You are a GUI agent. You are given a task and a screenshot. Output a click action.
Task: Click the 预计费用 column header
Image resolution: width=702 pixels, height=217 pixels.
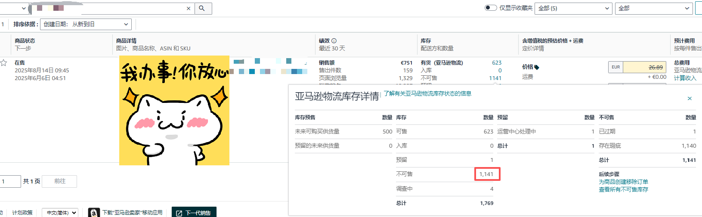pos(684,41)
